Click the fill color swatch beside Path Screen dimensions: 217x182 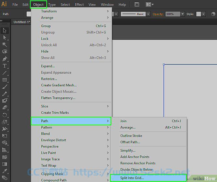click(x=29, y=14)
